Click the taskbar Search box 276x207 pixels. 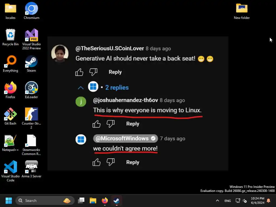tap(45, 201)
